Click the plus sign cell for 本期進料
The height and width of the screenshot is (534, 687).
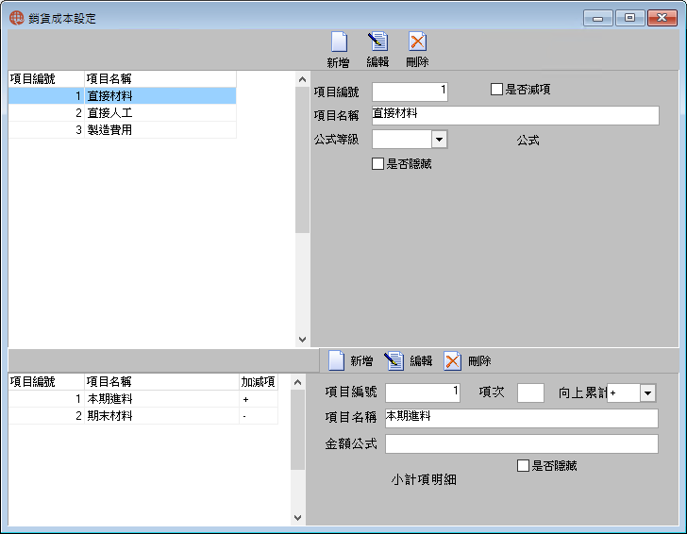click(259, 399)
